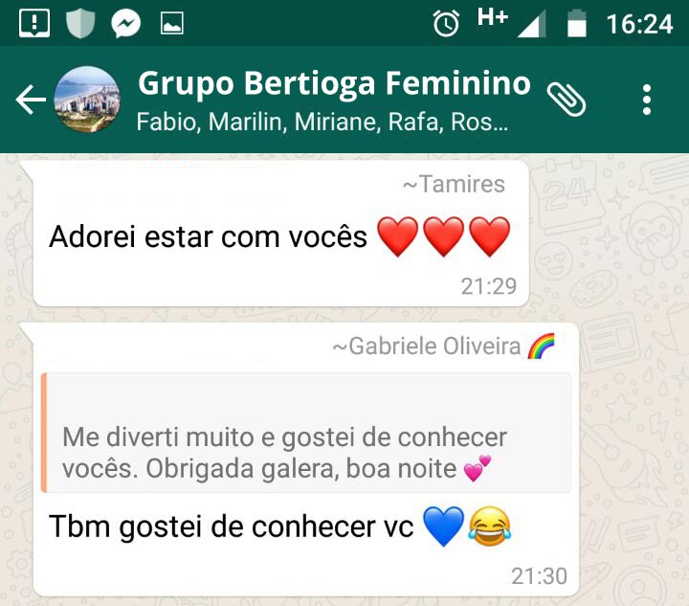Tap the battery status icon
The width and height of the screenshot is (689, 606).
(x=577, y=23)
